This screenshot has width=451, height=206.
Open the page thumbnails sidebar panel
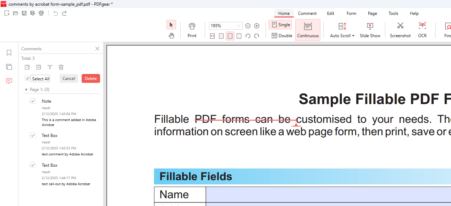(x=9, y=67)
